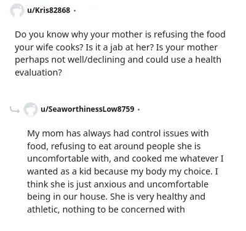This screenshot has width=246, height=231.
Task: Click the reply thread arrow icon
Action: [15, 110]
